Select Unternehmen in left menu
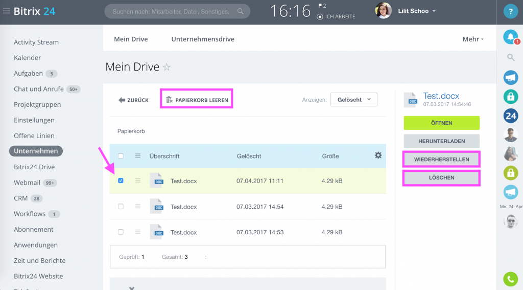 click(x=36, y=151)
